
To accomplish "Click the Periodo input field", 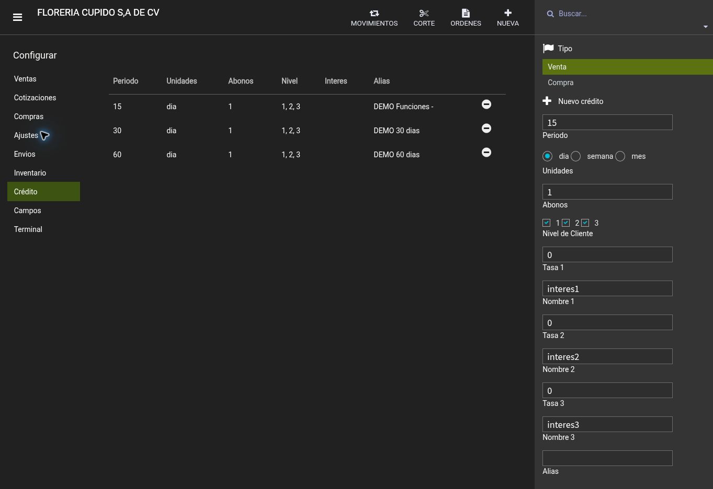I will (x=607, y=122).
